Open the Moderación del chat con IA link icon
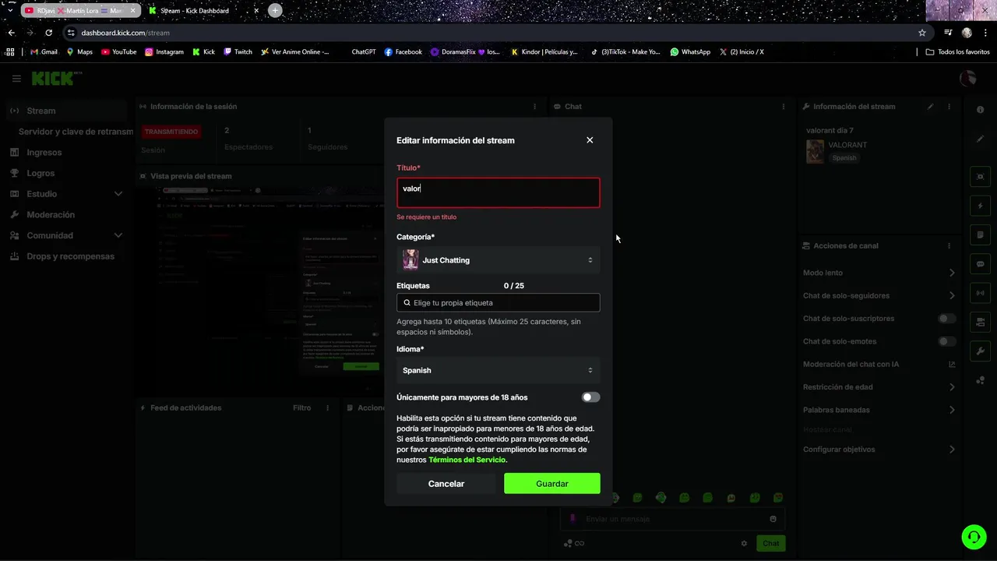 pos(952,364)
